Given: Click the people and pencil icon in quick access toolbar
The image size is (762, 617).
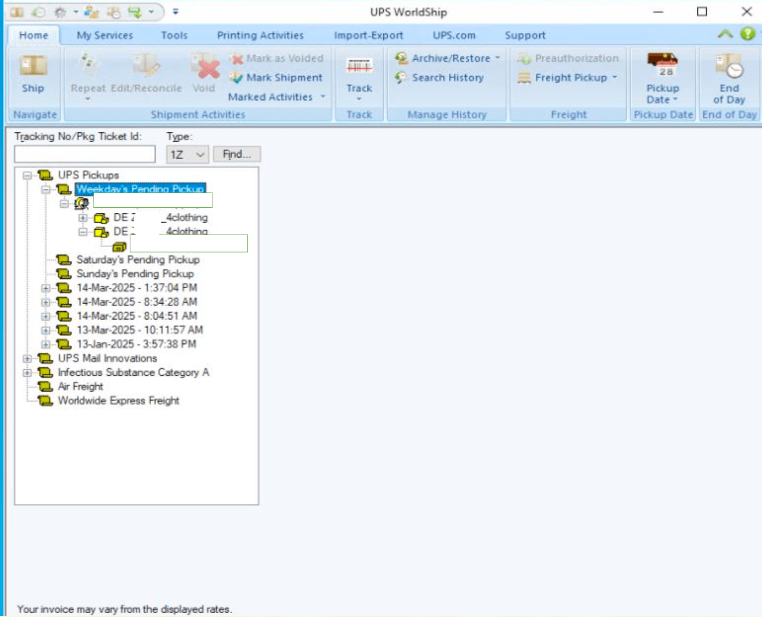Looking at the screenshot, I should pyautogui.click(x=91, y=11).
